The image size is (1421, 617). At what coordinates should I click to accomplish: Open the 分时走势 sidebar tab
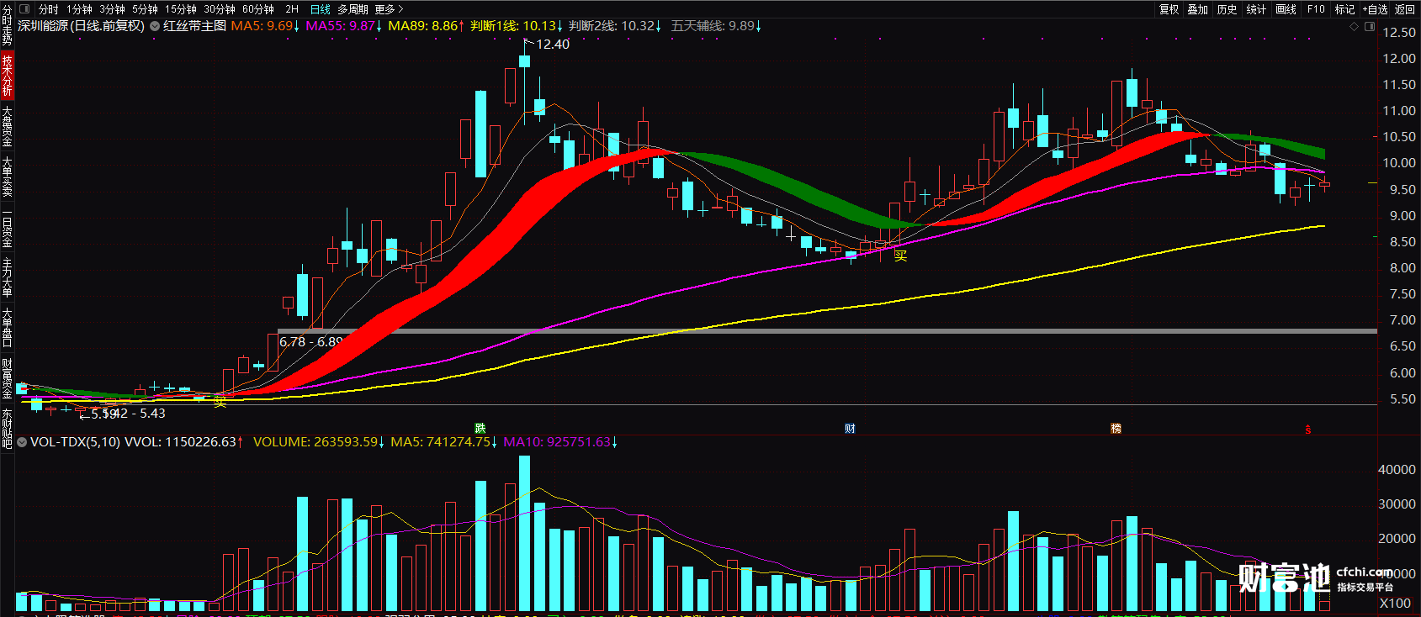coord(7,25)
